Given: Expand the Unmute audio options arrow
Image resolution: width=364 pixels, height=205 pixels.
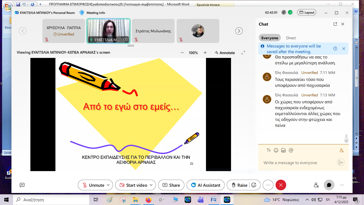Looking at the screenshot, I should click(108, 185).
